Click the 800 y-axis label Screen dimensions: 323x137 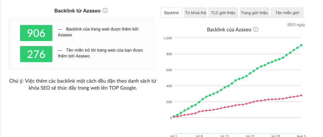(x=169, y=54)
